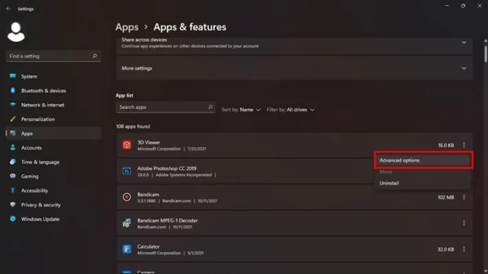
Task: Expand the More settings section
Action: (x=463, y=68)
